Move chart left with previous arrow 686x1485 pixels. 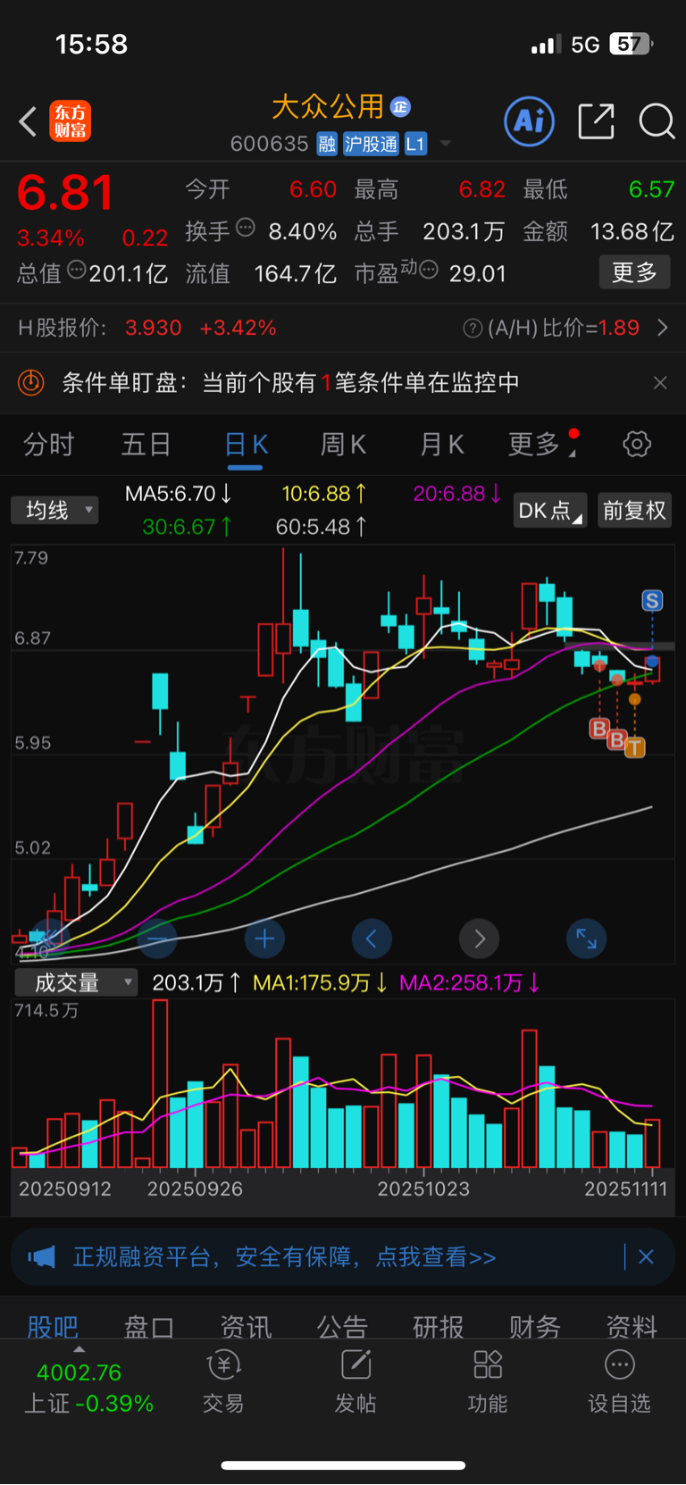[372, 939]
